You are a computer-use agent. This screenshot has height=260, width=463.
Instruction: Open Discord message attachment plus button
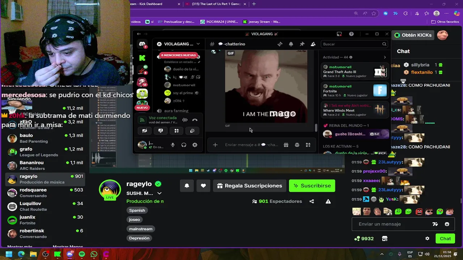coord(215,145)
